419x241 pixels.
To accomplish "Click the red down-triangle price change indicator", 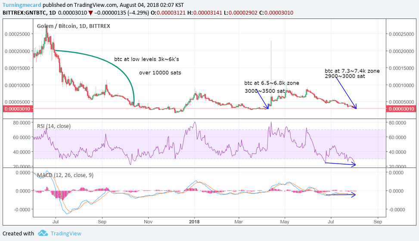I will click(x=90, y=13).
